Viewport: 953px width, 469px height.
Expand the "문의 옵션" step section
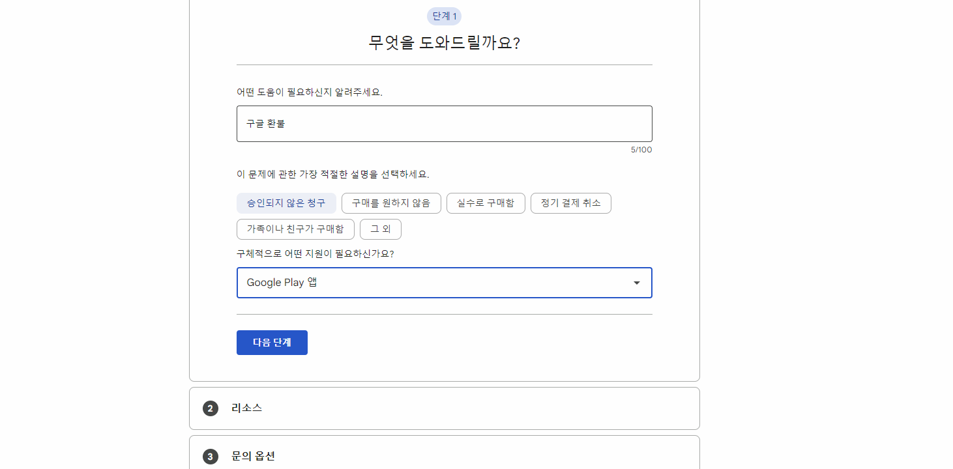(444, 456)
